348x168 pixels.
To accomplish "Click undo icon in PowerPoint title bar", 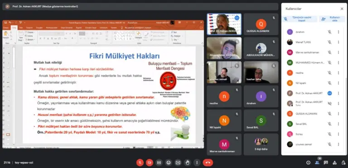I will [10, 22].
